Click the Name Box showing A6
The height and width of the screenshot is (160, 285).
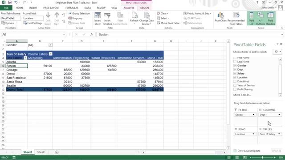(x=33, y=35)
